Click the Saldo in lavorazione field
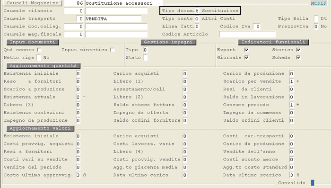 click(292, 97)
